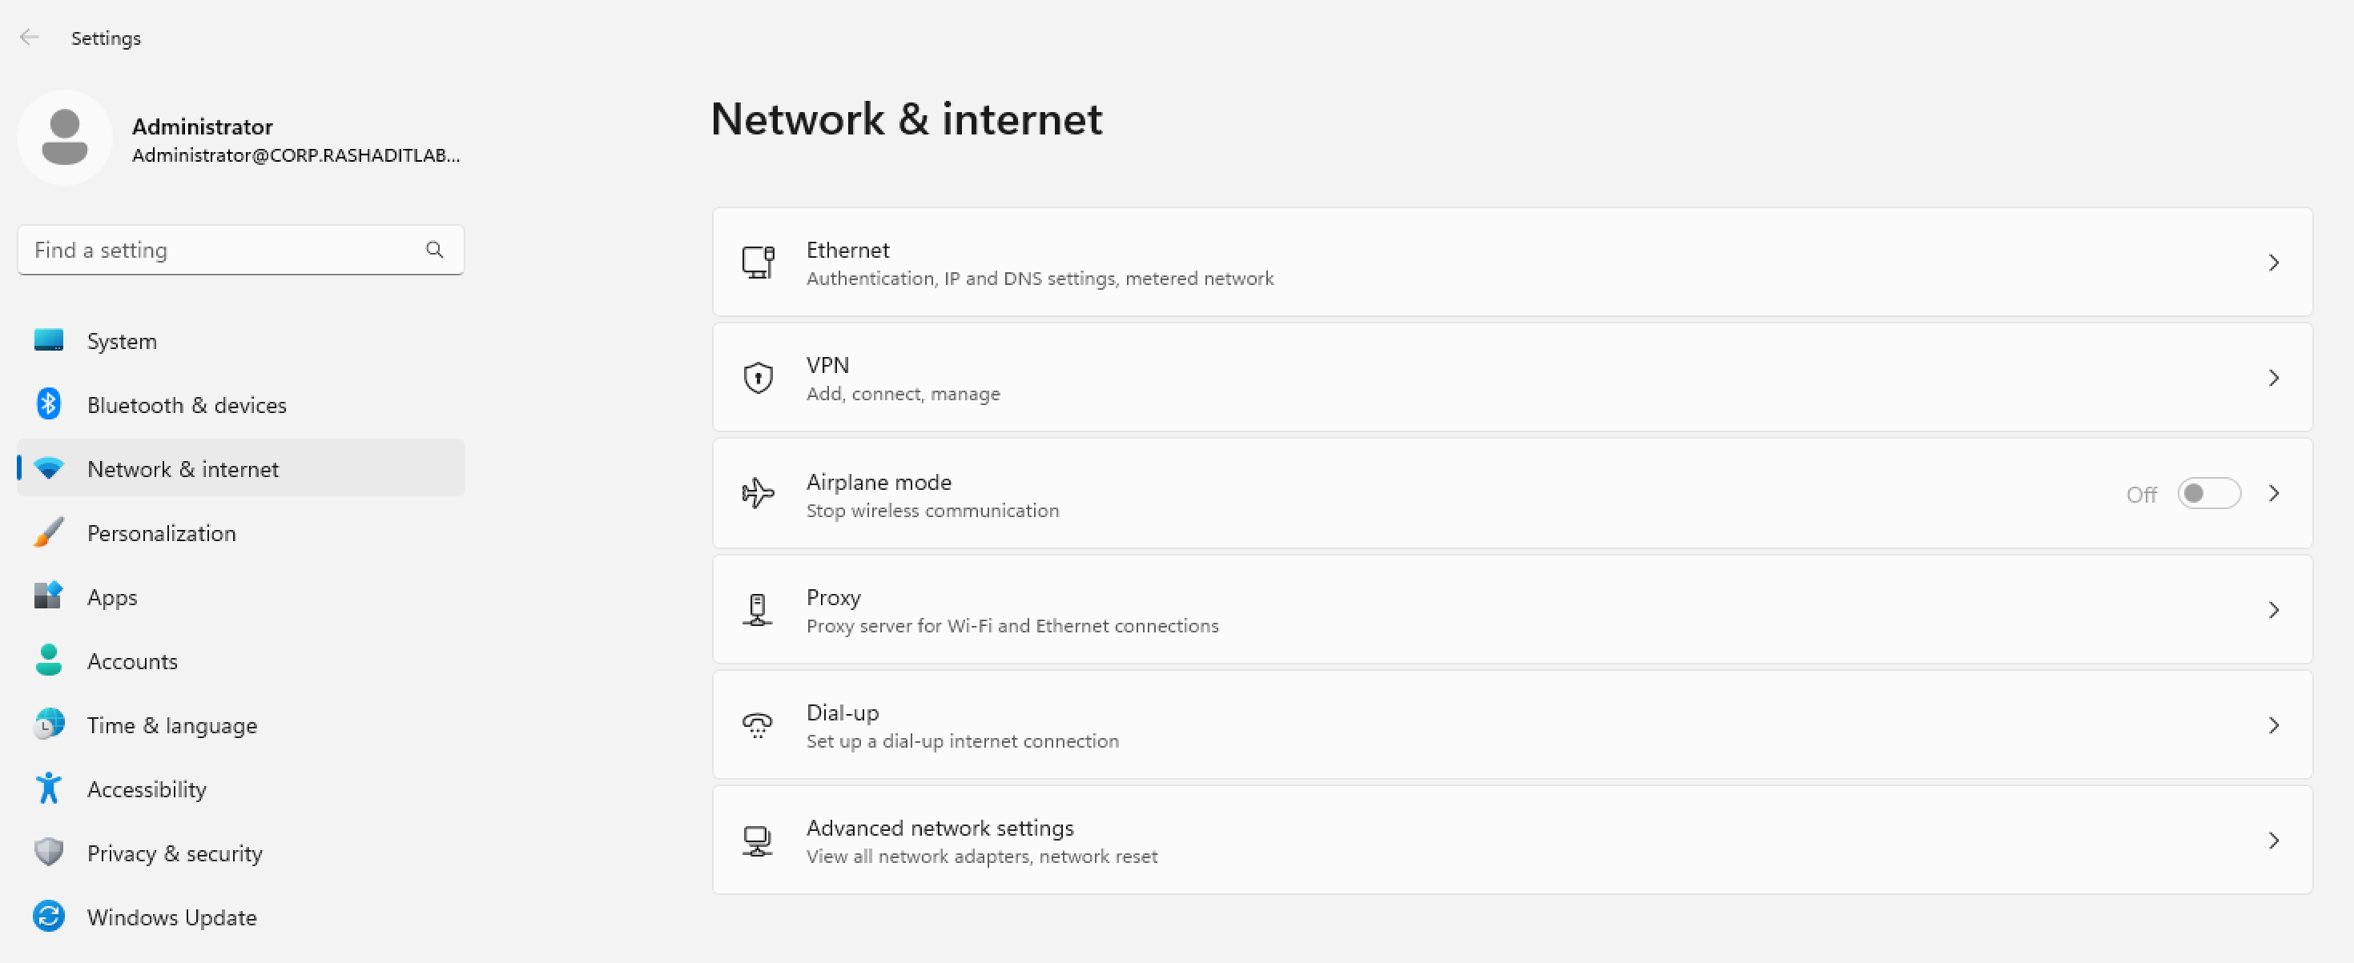
Task: Click the Find a setting search box
Action: 219,250
